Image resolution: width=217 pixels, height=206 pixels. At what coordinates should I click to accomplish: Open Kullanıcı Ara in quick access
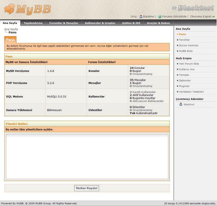click(x=187, y=69)
